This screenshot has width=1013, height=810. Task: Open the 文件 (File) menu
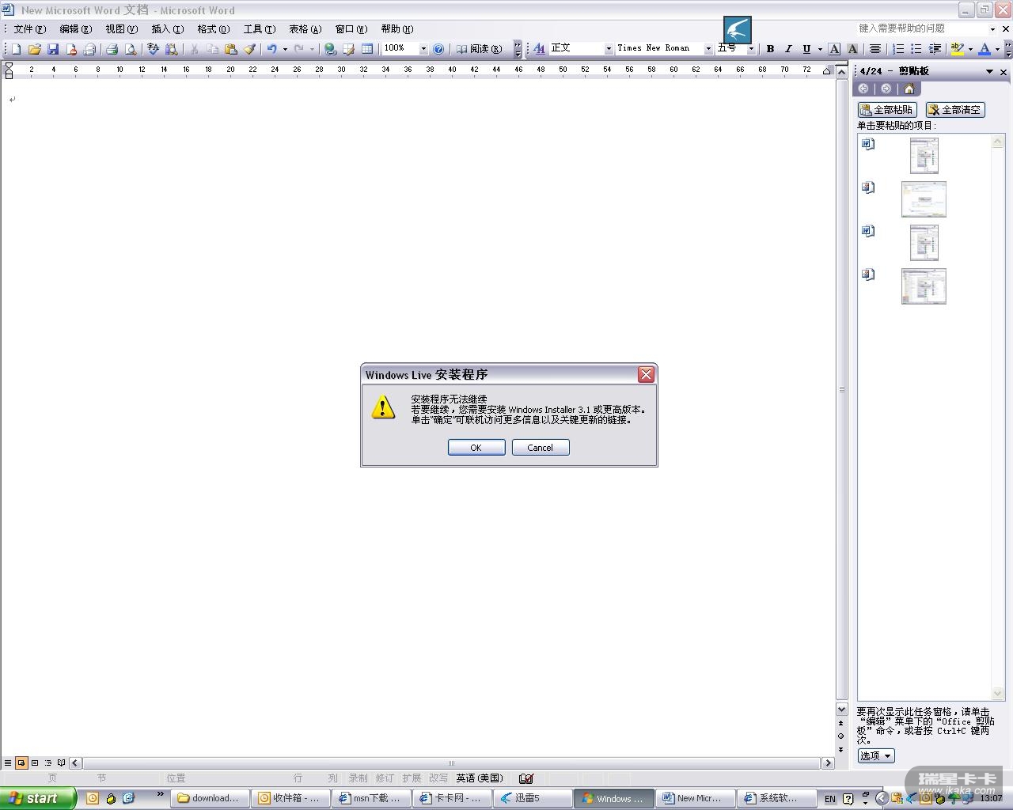coord(30,29)
